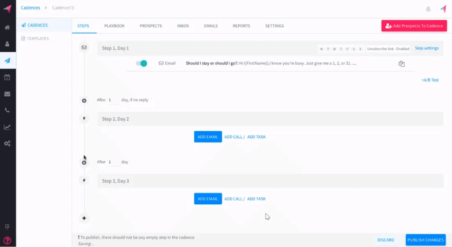Open the Emails inbox sidebar icon
Viewport: 452px width, 247px height.
coord(8,93)
